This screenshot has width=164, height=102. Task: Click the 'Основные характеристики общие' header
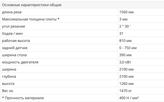click(x=32, y=5)
